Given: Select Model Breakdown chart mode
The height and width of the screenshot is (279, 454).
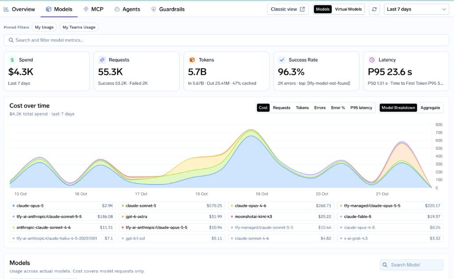Looking at the screenshot, I should (398, 108).
